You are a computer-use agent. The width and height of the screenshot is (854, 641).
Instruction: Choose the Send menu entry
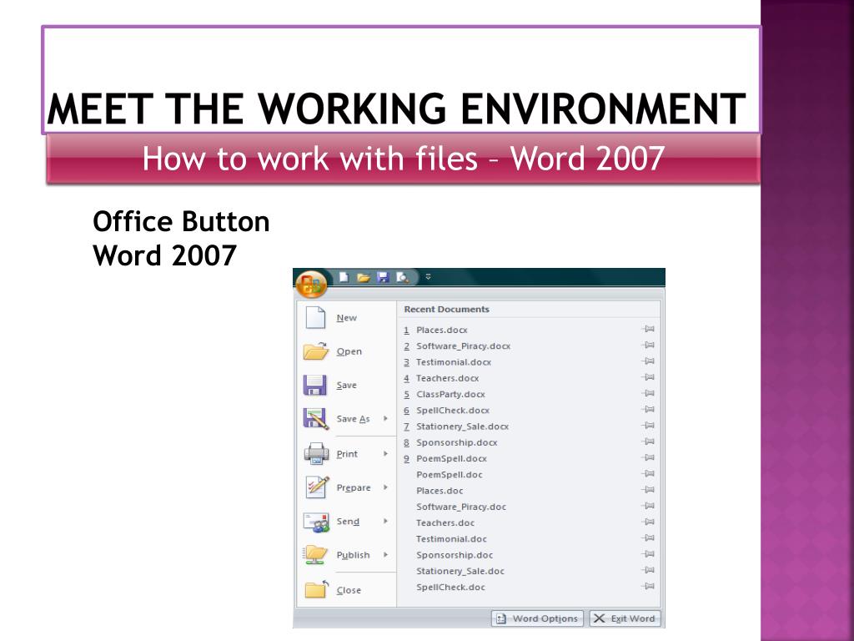point(347,521)
